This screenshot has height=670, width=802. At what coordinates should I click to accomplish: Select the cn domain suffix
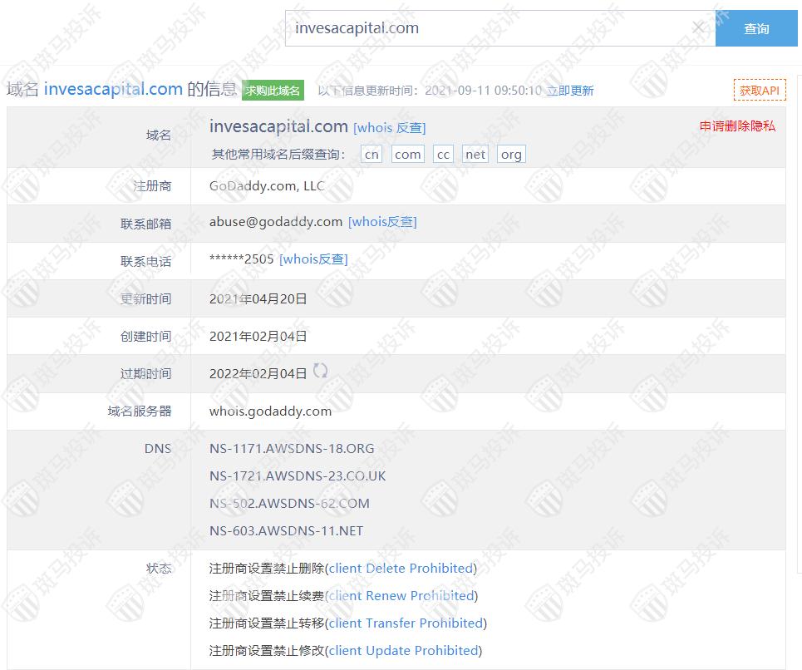(371, 155)
